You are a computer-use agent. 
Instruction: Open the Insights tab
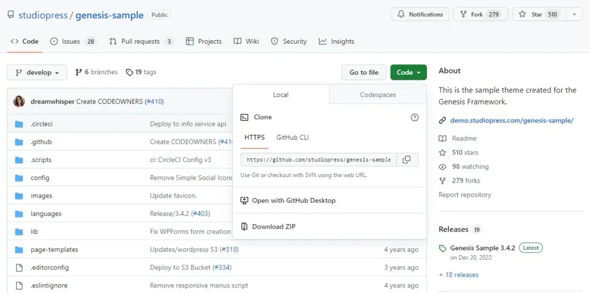pyautogui.click(x=336, y=41)
